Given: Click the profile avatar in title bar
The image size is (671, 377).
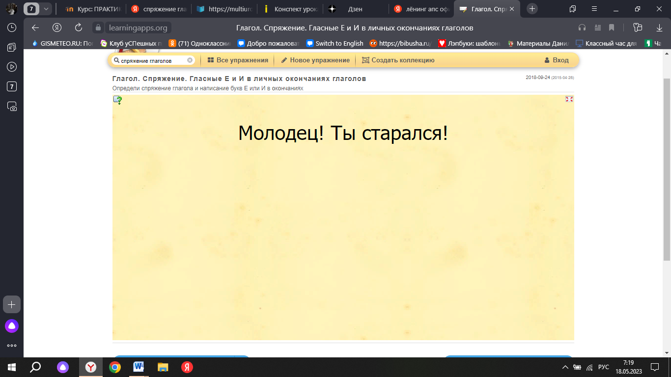Looking at the screenshot, I should tap(11, 9).
